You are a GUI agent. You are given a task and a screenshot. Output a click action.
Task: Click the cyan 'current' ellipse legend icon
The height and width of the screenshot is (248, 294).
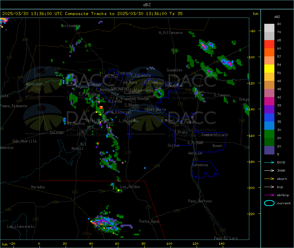(x=269, y=203)
